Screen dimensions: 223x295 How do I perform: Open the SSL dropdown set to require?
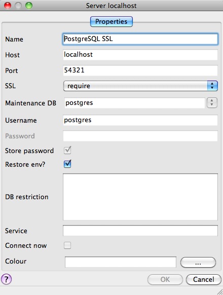coord(140,86)
